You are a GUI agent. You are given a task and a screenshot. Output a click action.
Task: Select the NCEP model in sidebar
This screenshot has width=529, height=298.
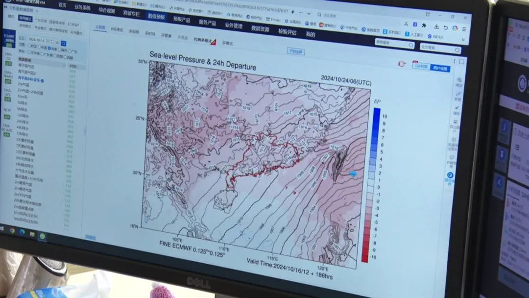[7, 113]
